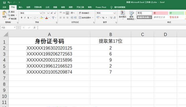This screenshot has height=107, width=186.
Task: Toggle Italic formatting
Action: coord(25,18)
